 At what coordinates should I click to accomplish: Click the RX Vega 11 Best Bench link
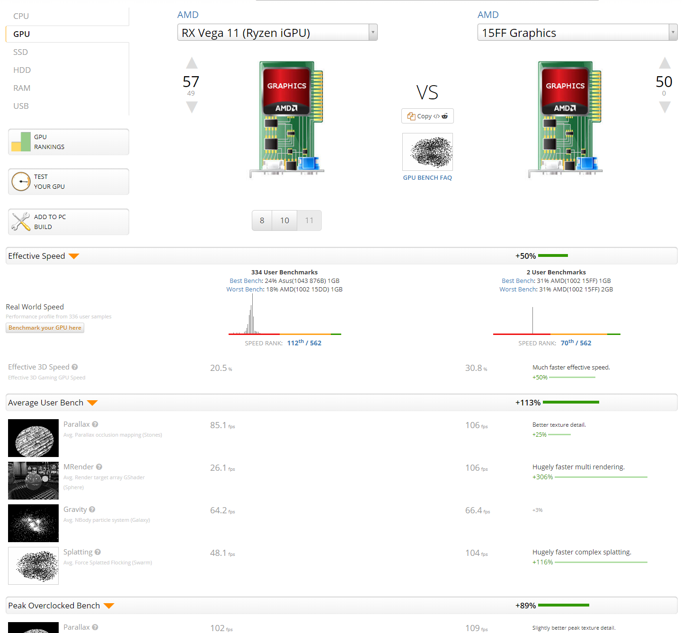247,281
